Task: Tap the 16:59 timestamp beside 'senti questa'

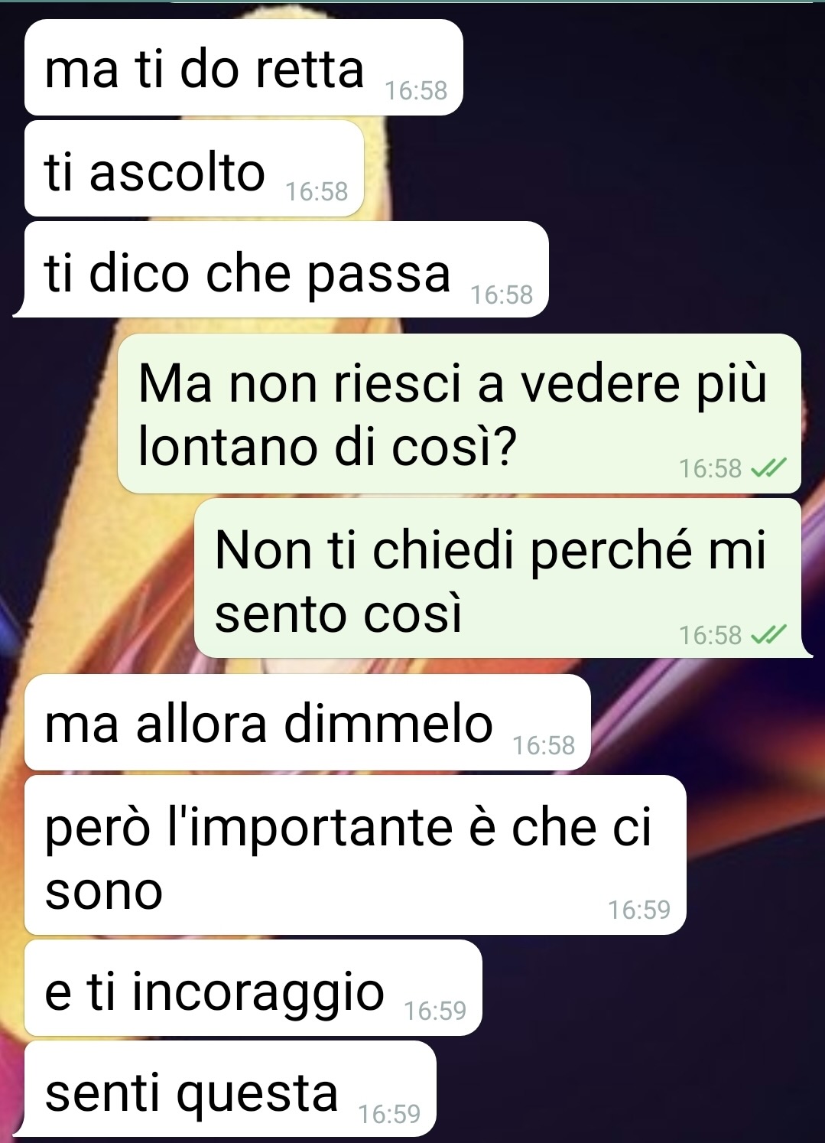Action: [389, 1114]
